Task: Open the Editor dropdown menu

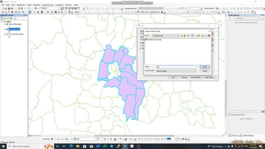Action: [x=78, y=12]
